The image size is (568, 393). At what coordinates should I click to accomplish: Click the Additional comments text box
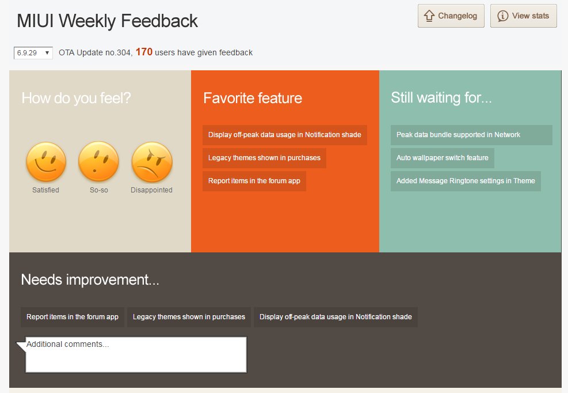(136, 355)
